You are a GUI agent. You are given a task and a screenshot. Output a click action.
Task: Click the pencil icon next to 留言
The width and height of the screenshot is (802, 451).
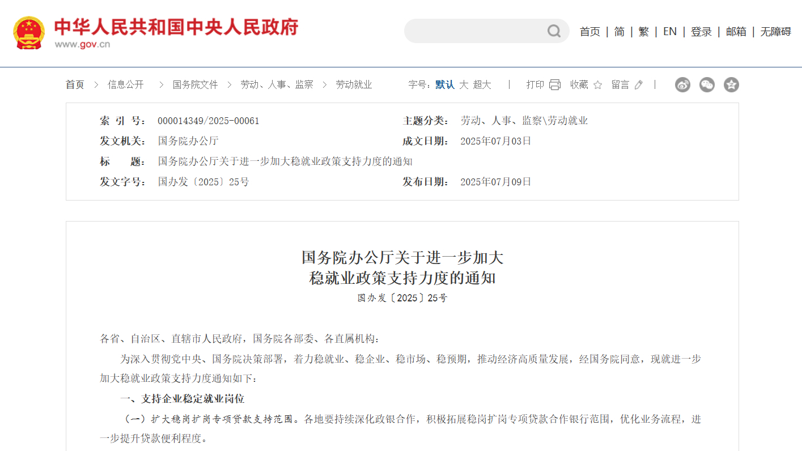[639, 85]
